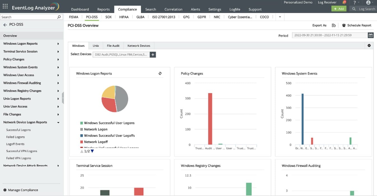The height and width of the screenshot is (196, 377).
Task: Select the GDPR compliance tab
Action: click(x=202, y=17)
